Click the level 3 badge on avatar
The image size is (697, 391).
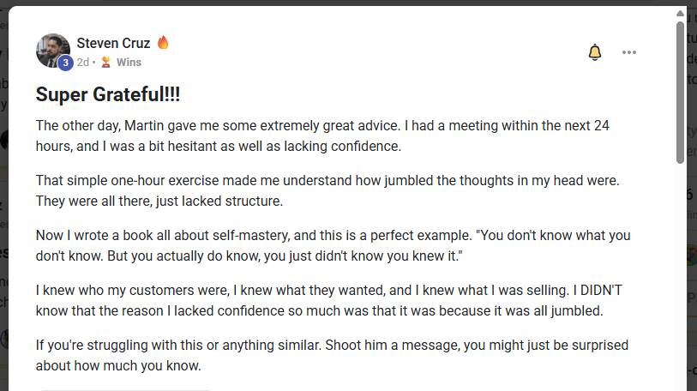(65, 63)
